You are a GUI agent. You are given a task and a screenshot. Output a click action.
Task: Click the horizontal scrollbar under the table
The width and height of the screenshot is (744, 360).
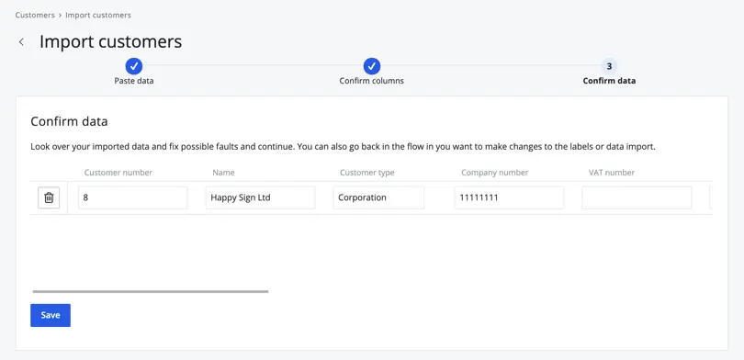[x=151, y=291]
